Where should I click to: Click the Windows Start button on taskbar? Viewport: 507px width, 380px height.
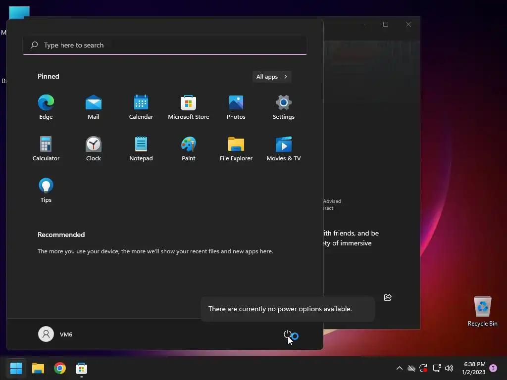click(16, 368)
